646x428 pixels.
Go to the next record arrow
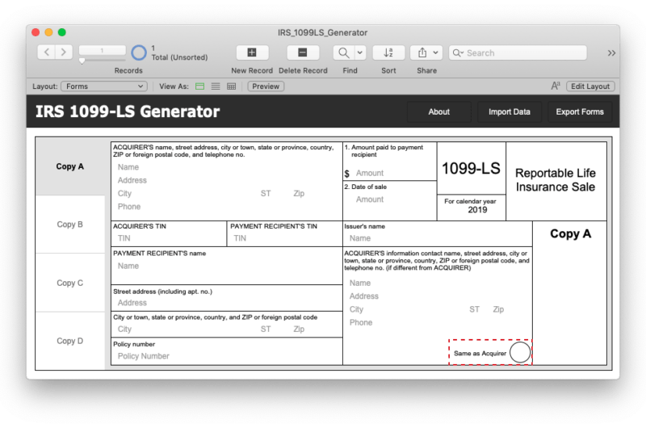64,52
